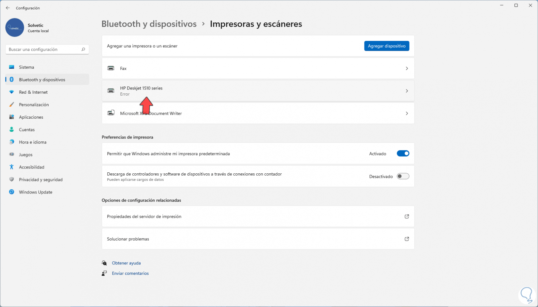The height and width of the screenshot is (307, 538).
Task: Open Red & Internet settings section
Action: (x=33, y=92)
